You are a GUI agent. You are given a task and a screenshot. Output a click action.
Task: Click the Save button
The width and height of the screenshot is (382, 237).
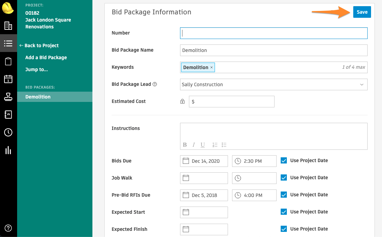point(362,12)
